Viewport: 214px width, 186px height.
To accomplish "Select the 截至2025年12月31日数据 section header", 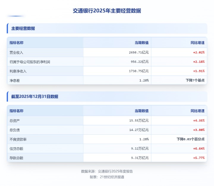I will [35, 97].
